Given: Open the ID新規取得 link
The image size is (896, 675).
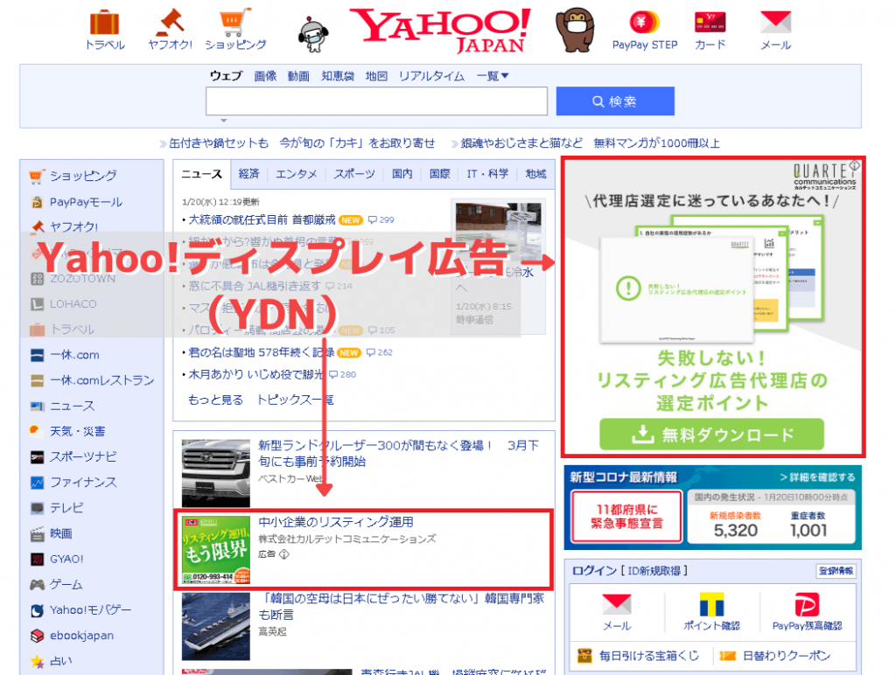Looking at the screenshot, I should click(x=654, y=570).
